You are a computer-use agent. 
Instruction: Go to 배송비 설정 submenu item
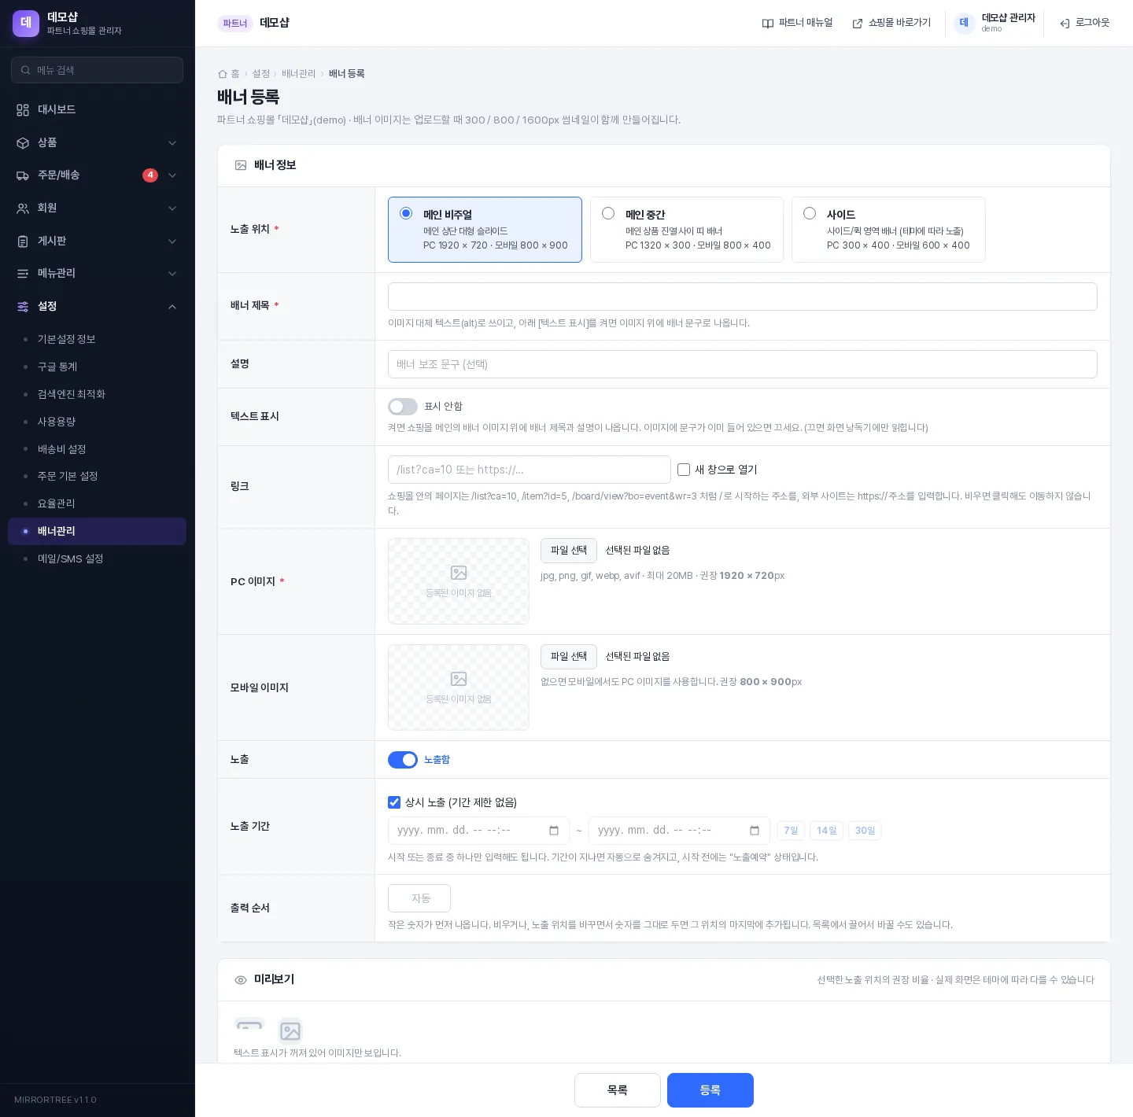[97, 449]
